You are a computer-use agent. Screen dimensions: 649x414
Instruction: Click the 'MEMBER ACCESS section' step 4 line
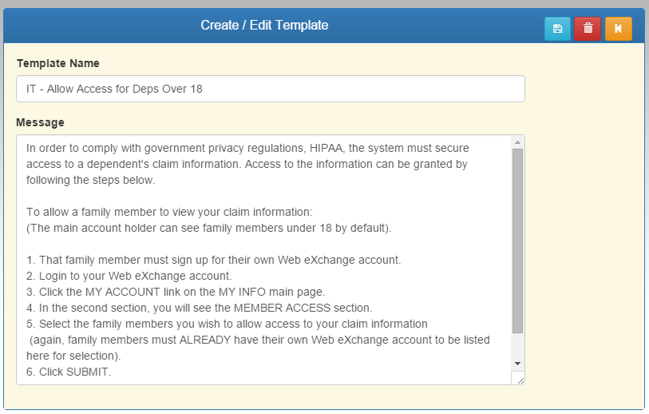tap(200, 308)
